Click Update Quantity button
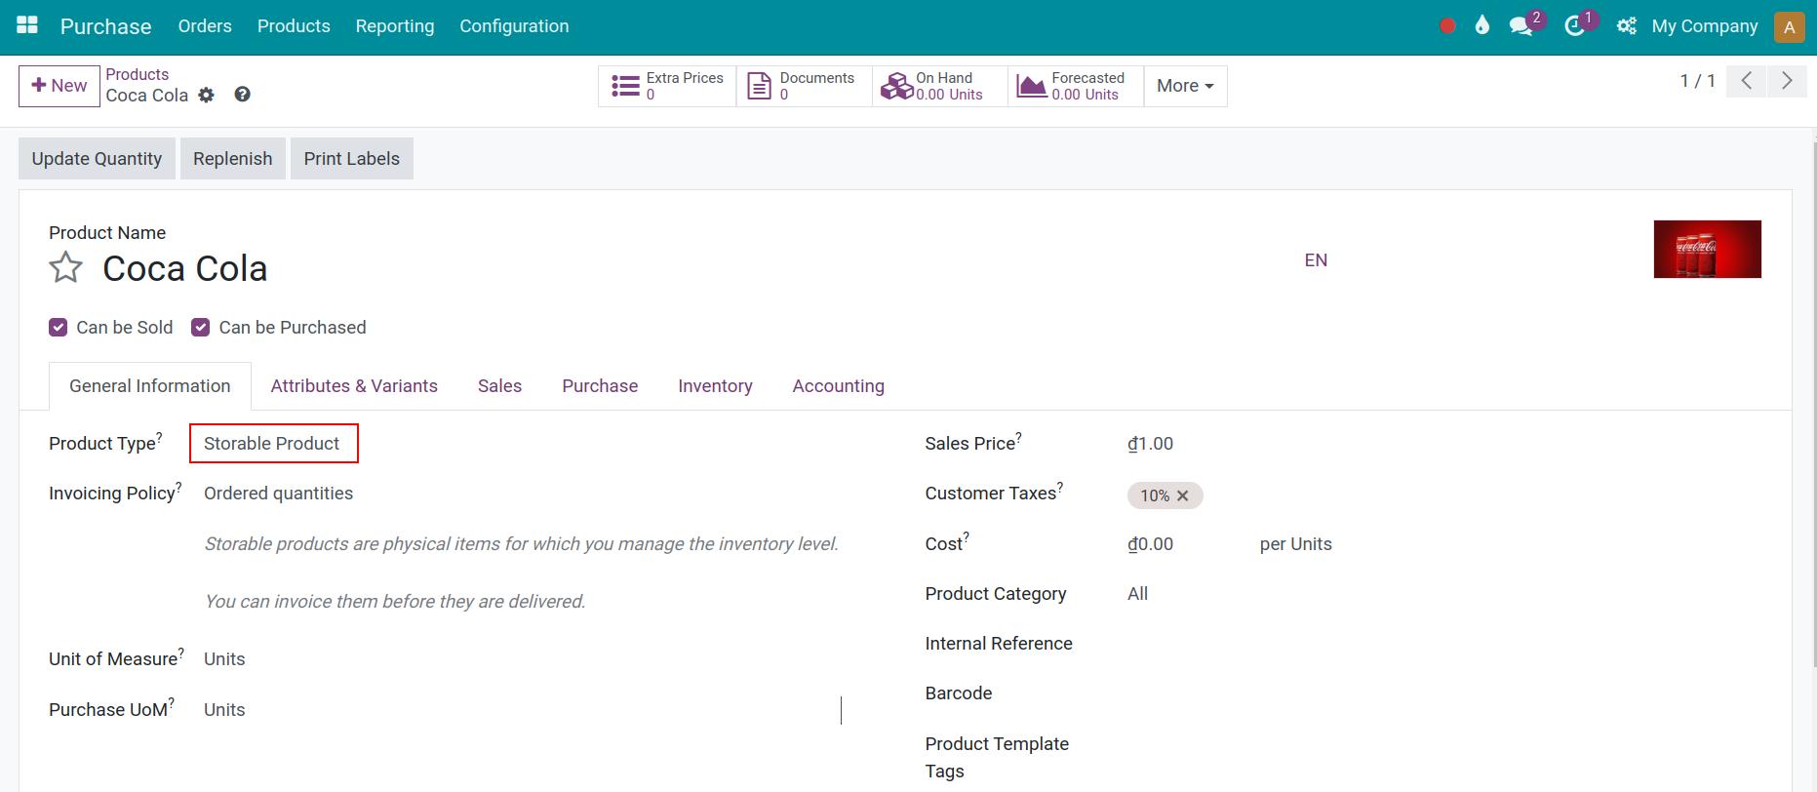1817x792 pixels. (x=97, y=159)
